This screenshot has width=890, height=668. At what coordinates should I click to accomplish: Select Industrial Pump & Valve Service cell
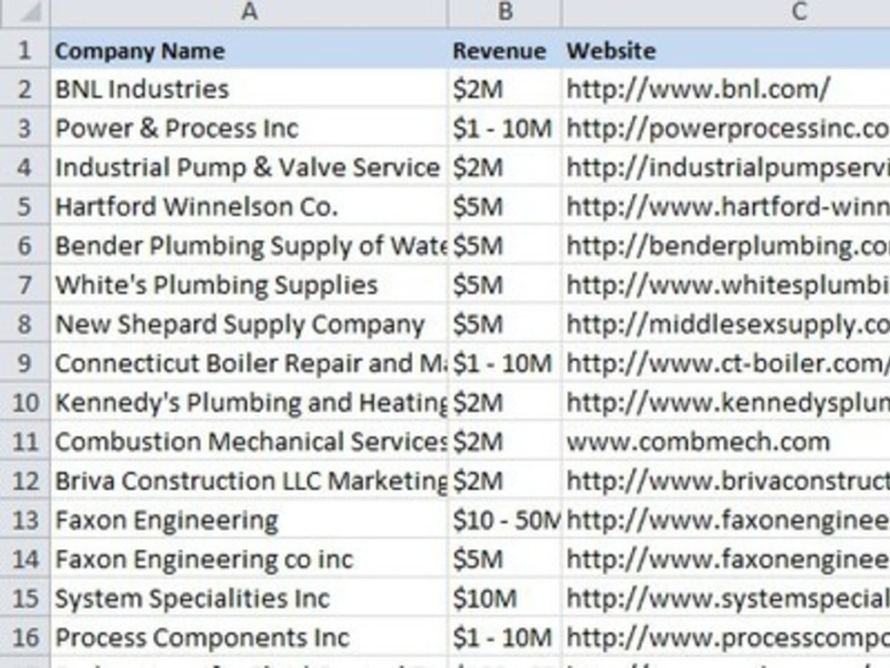tap(249, 167)
